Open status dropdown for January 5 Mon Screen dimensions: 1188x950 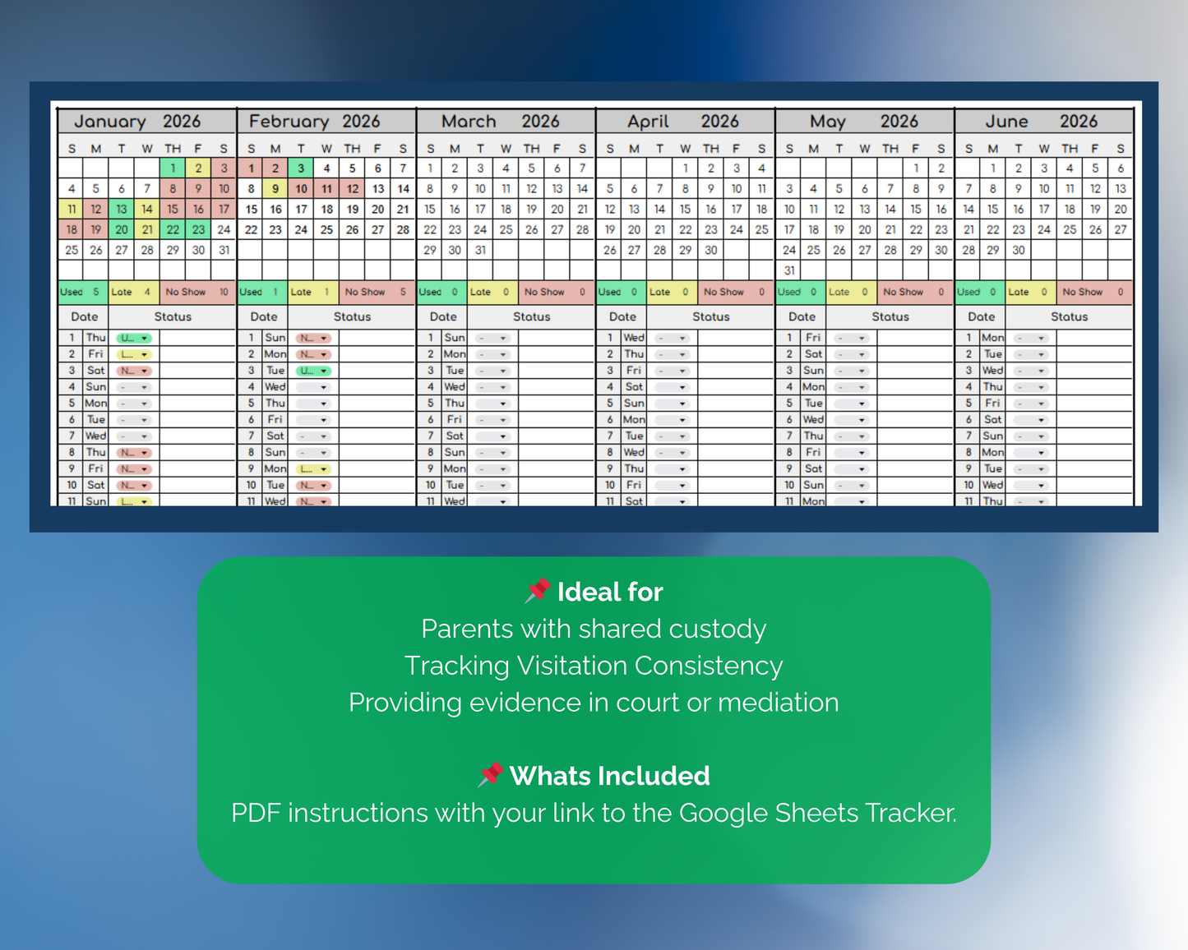click(133, 404)
